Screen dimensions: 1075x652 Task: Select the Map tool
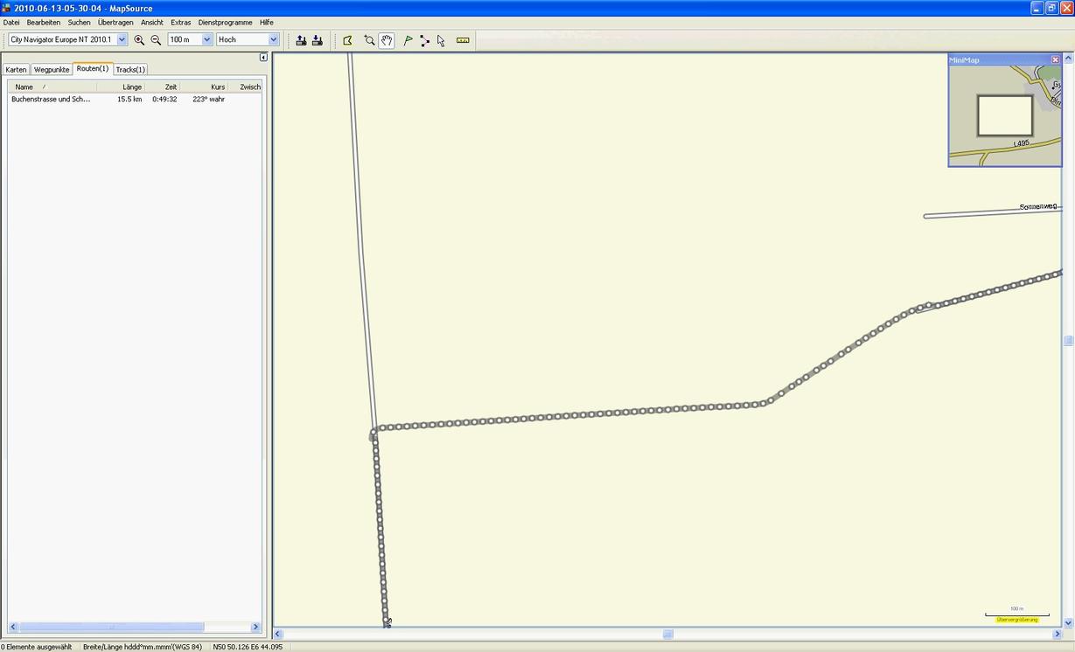pyautogui.click(x=348, y=40)
